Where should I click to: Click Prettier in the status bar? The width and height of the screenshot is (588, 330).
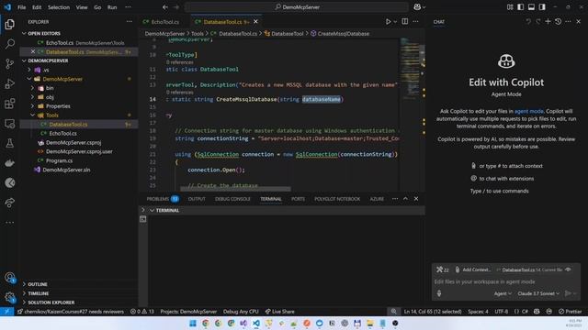[x=570, y=312]
